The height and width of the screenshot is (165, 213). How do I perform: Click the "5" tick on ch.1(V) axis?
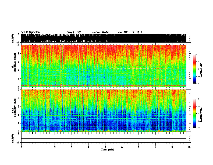(19, 35)
